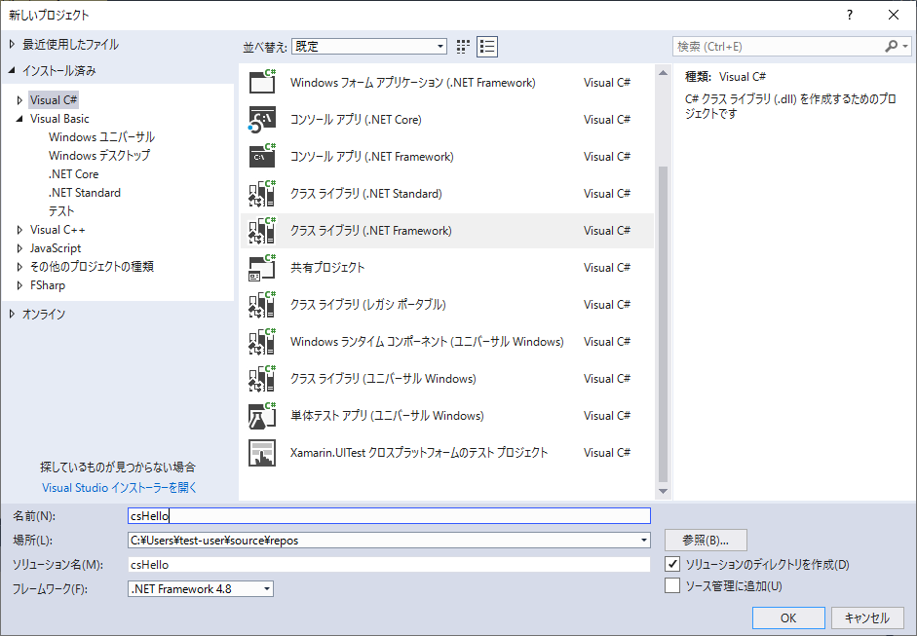
Task: Select クラス ライブラリ (レガシ ポータブル) template name
Action: pyautogui.click(x=367, y=305)
